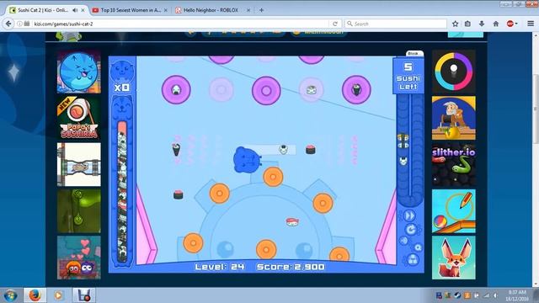Click the bottom cat menu icon in game panel
Viewport: 539px width, 303px height.
coord(413,260)
